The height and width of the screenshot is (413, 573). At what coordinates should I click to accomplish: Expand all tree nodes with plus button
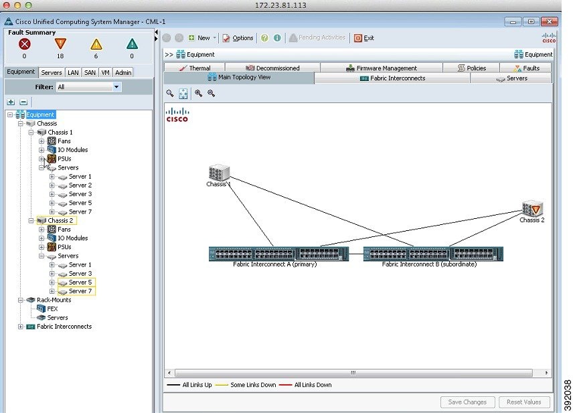(11, 102)
